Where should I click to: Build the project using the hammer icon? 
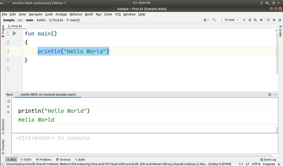point(214,20)
